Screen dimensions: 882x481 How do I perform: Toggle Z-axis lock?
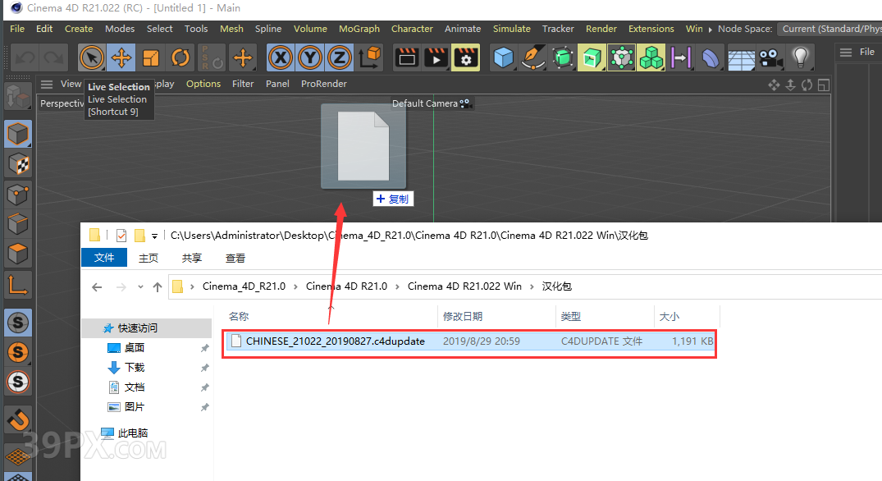click(x=339, y=57)
